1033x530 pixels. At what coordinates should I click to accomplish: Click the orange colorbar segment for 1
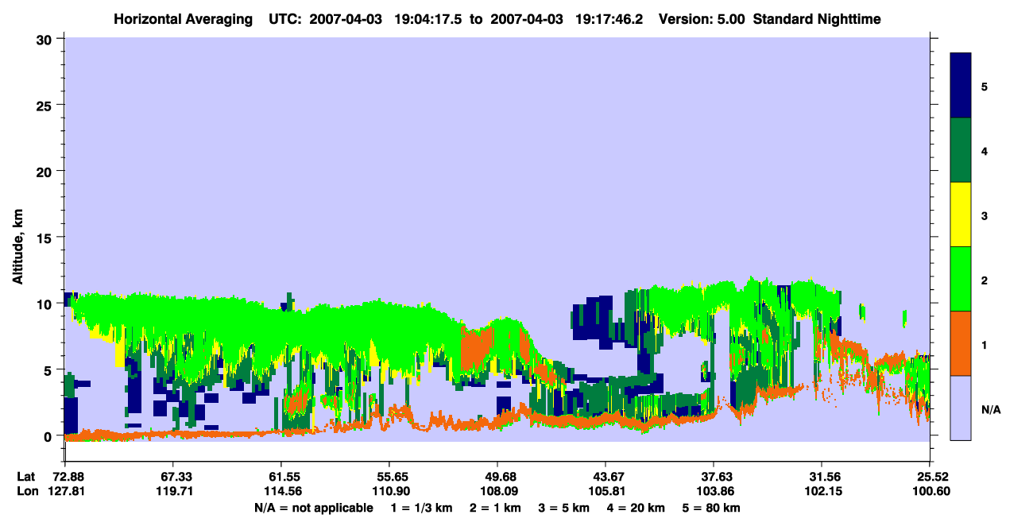click(x=961, y=343)
